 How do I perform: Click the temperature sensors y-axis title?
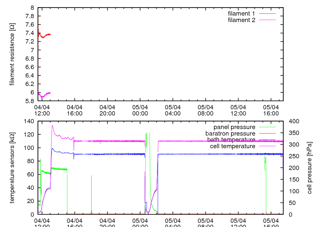(x=12, y=168)
